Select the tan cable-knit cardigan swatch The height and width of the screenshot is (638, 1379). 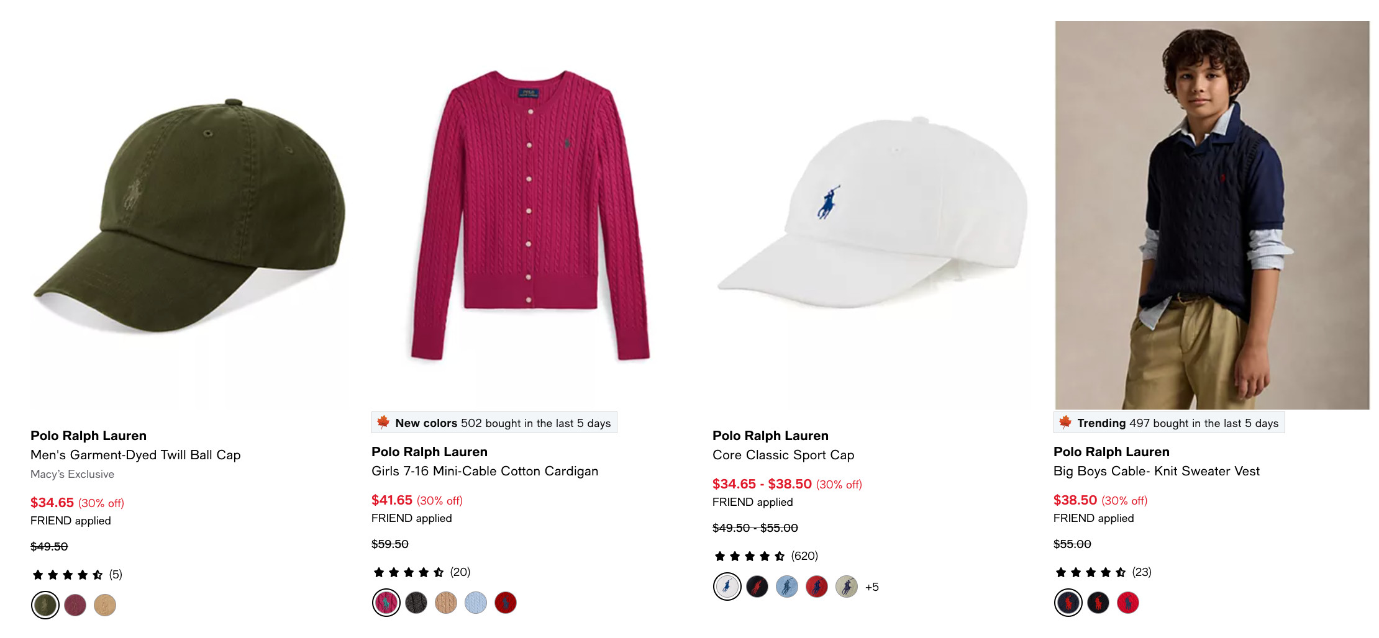pos(446,602)
